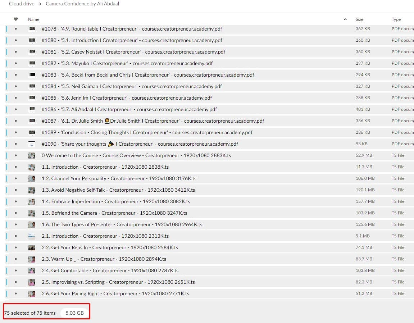414x323 pixels.
Task: Click thumbnail of 0 Welcome to the Course video
Action: [32, 155]
